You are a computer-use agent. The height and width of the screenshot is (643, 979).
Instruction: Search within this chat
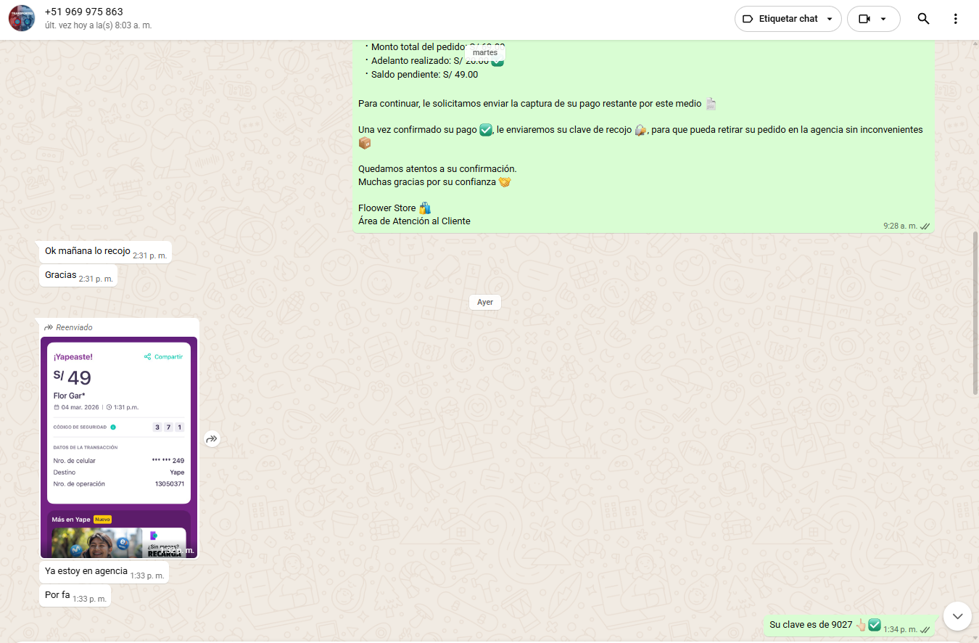click(x=923, y=19)
